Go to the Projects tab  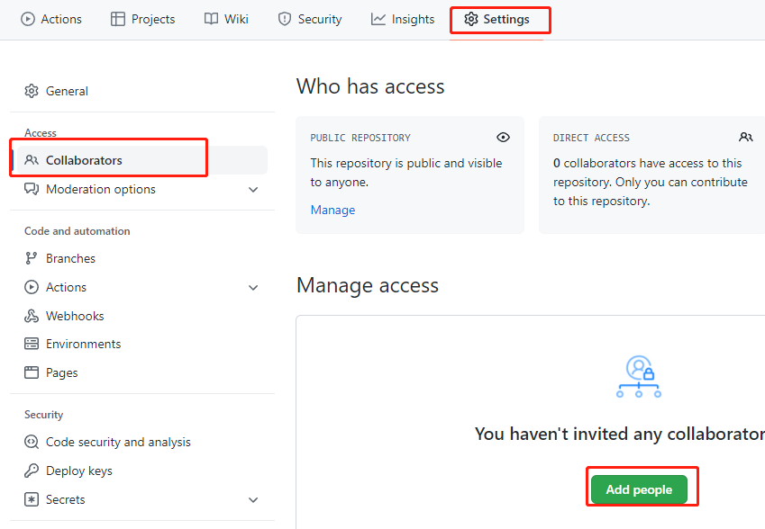143,19
